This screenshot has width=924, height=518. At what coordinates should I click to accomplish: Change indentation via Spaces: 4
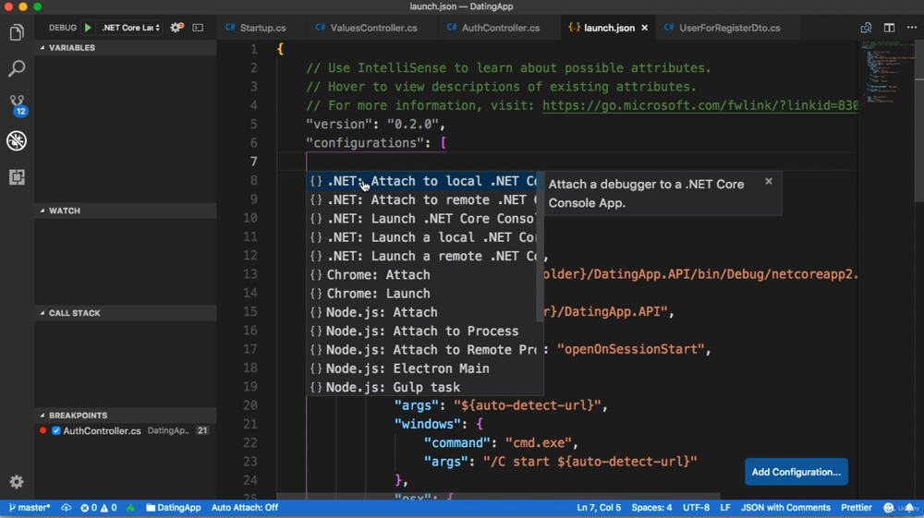pos(651,508)
